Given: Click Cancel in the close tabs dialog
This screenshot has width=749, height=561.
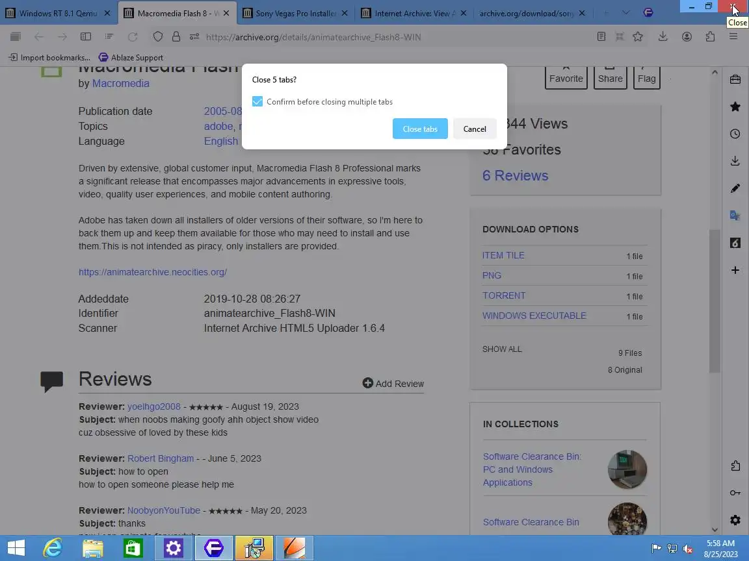Looking at the screenshot, I should (x=475, y=129).
